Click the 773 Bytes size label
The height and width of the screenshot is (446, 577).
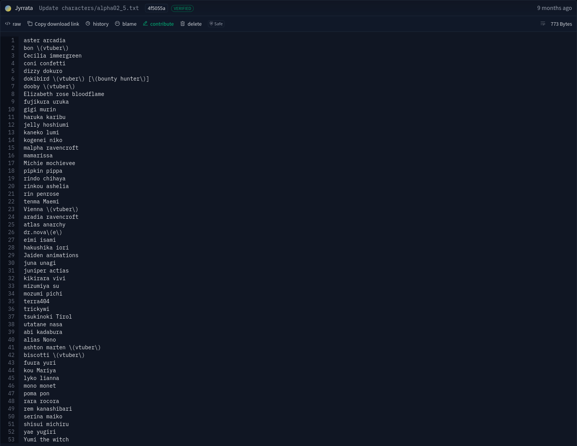[561, 24]
